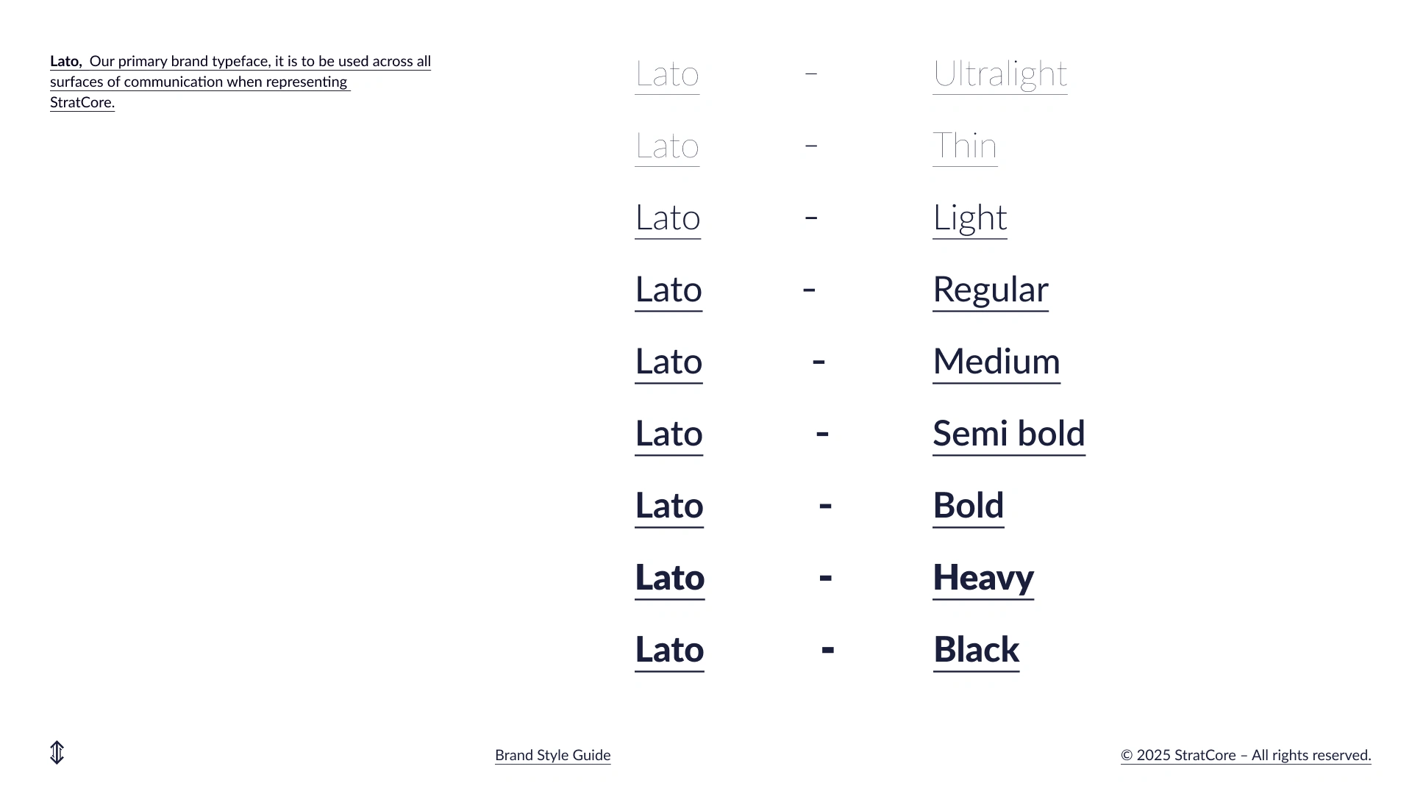Click the bold Lato word in description
The width and height of the screenshot is (1412, 794).
point(65,61)
